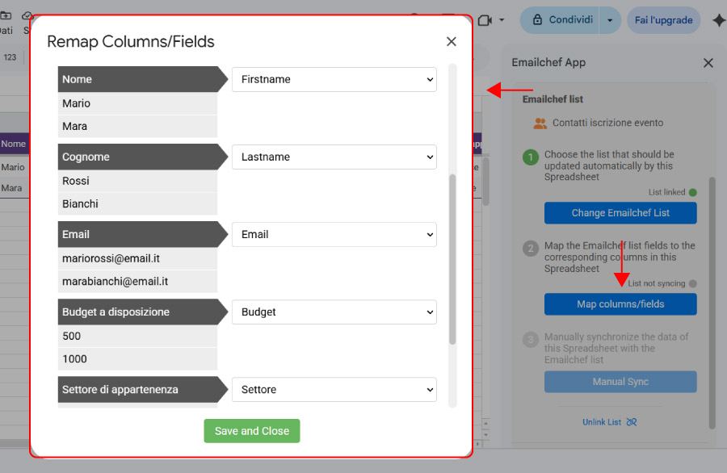This screenshot has height=473, width=727.
Task: Expand the Budget field dropdown
Action: pos(334,312)
